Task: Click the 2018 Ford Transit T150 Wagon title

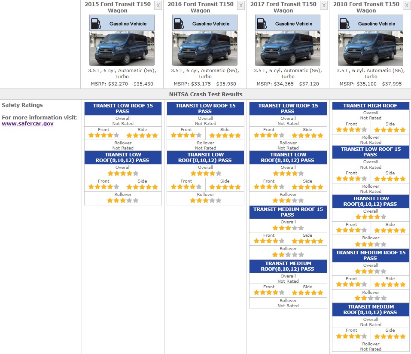Action: (x=366, y=7)
